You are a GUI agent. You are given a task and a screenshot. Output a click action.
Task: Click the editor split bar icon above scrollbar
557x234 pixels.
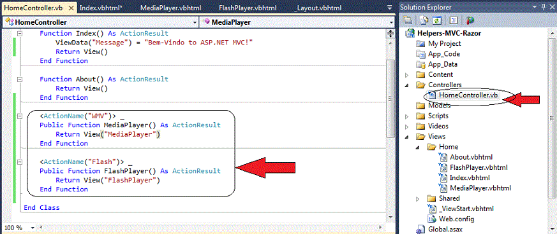[390, 34]
